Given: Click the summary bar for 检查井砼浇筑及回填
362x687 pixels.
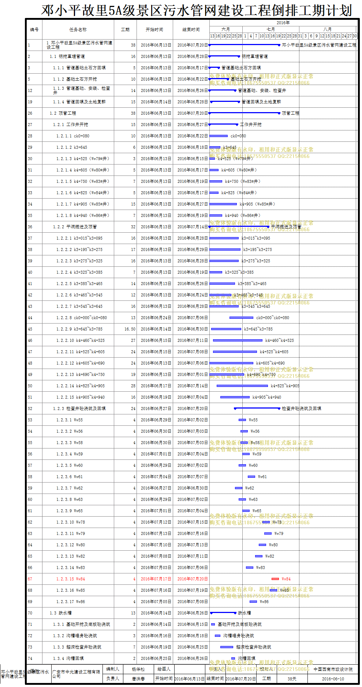Looking at the screenshot, I should pyautogui.click(x=257, y=408).
